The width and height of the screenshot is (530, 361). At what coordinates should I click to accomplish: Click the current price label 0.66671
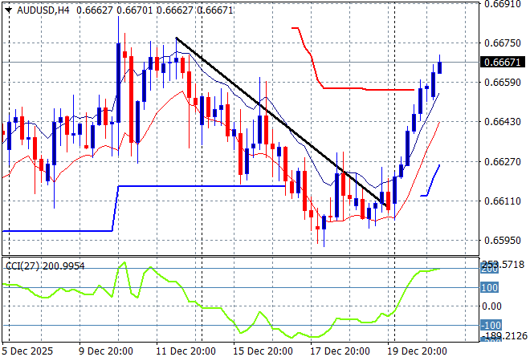502,62
